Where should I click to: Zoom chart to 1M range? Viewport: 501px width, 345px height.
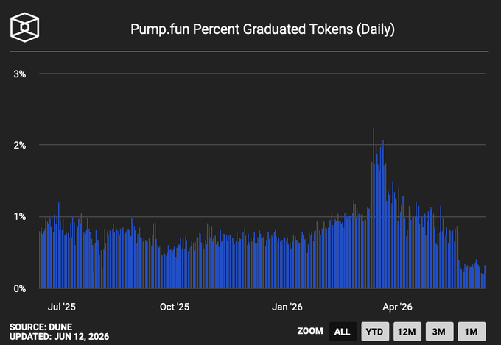472,332
